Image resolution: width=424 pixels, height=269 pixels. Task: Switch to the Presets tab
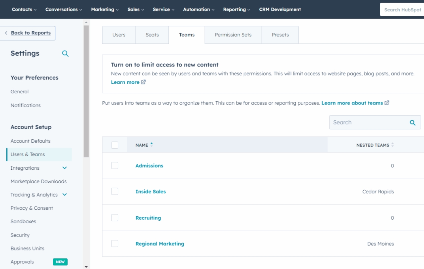click(280, 35)
